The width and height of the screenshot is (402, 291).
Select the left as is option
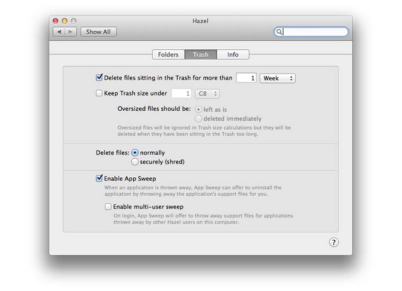tap(198, 110)
